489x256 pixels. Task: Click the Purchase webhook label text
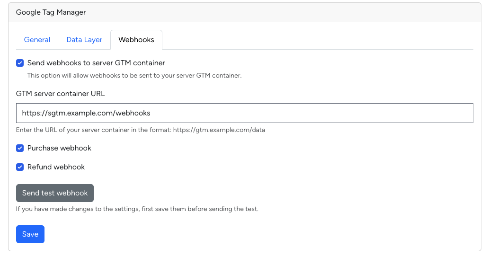click(x=59, y=148)
